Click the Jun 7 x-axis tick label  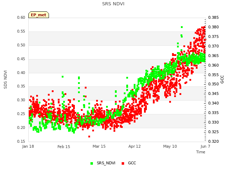(205, 146)
